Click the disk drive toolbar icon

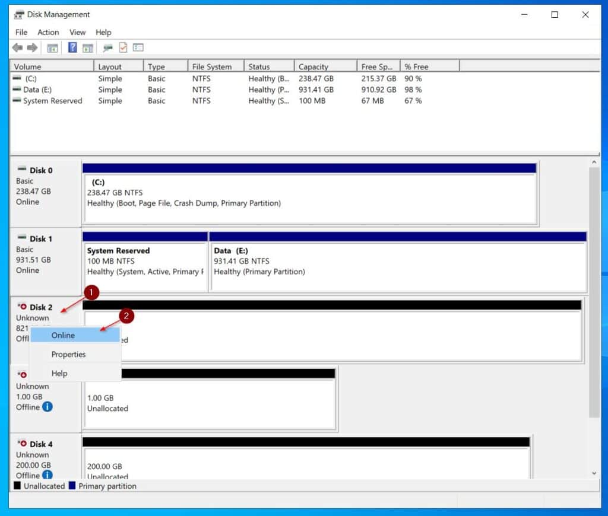107,47
